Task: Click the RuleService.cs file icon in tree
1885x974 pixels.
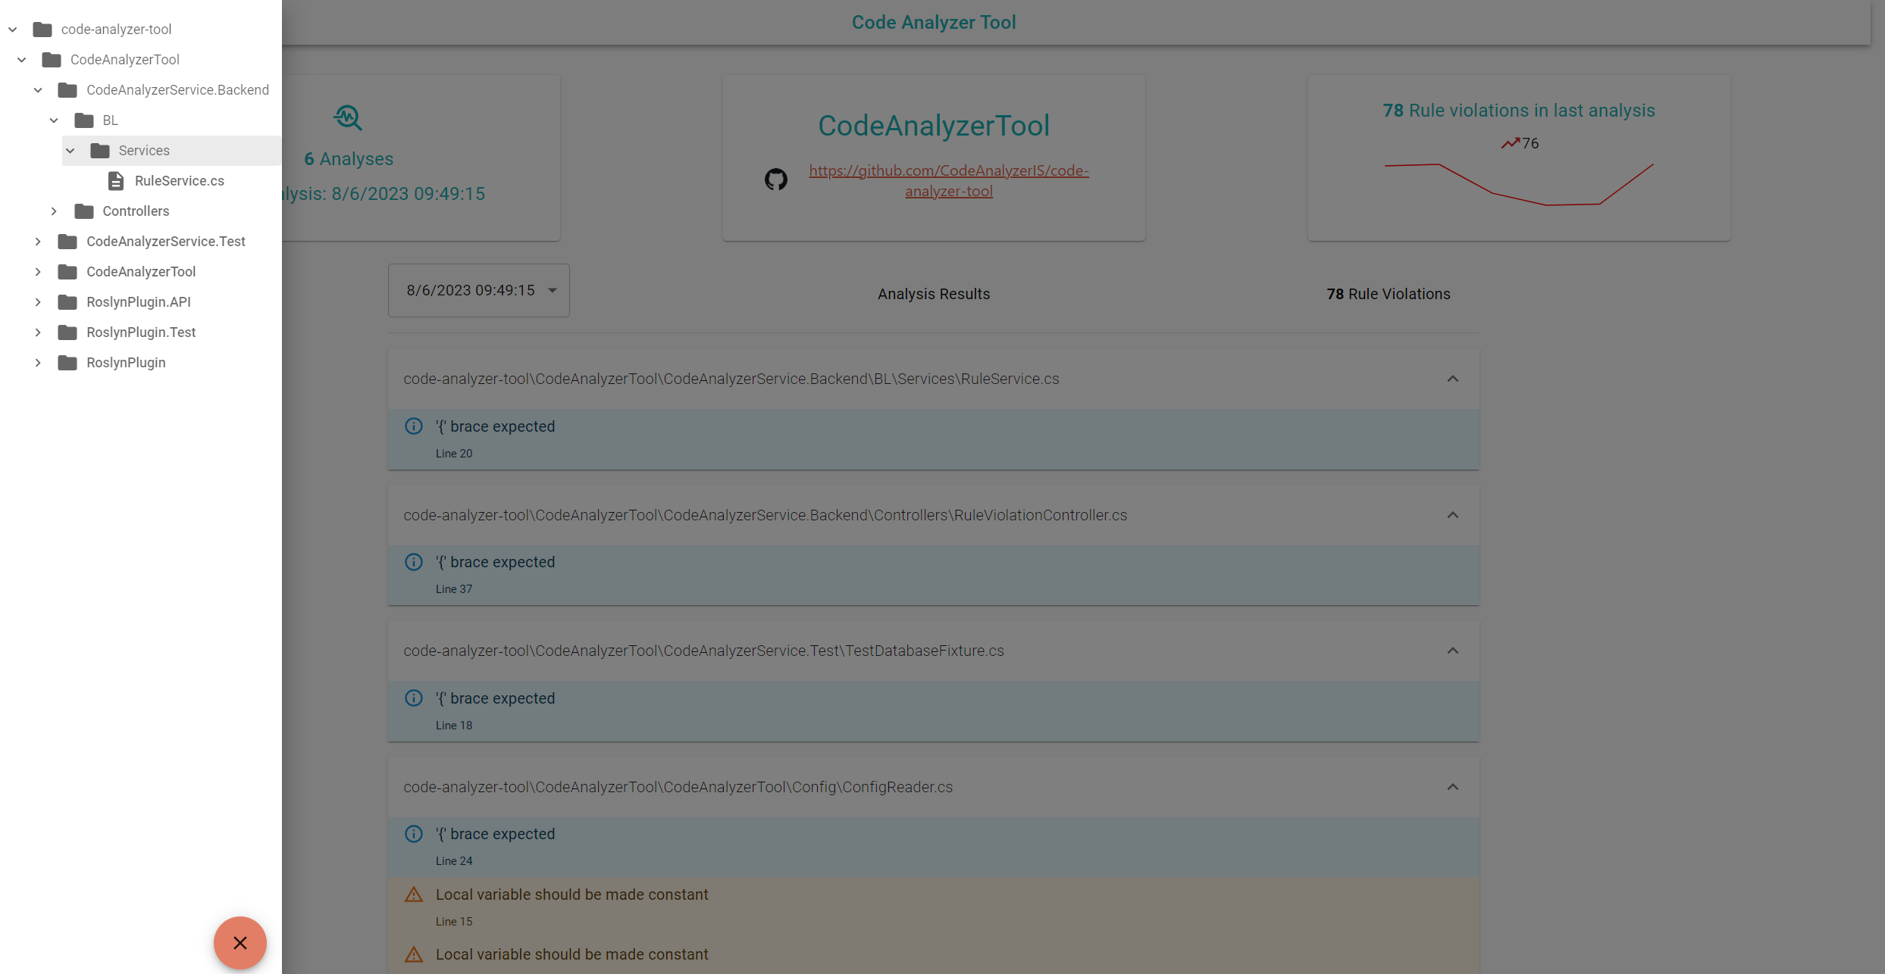Action: coord(116,181)
